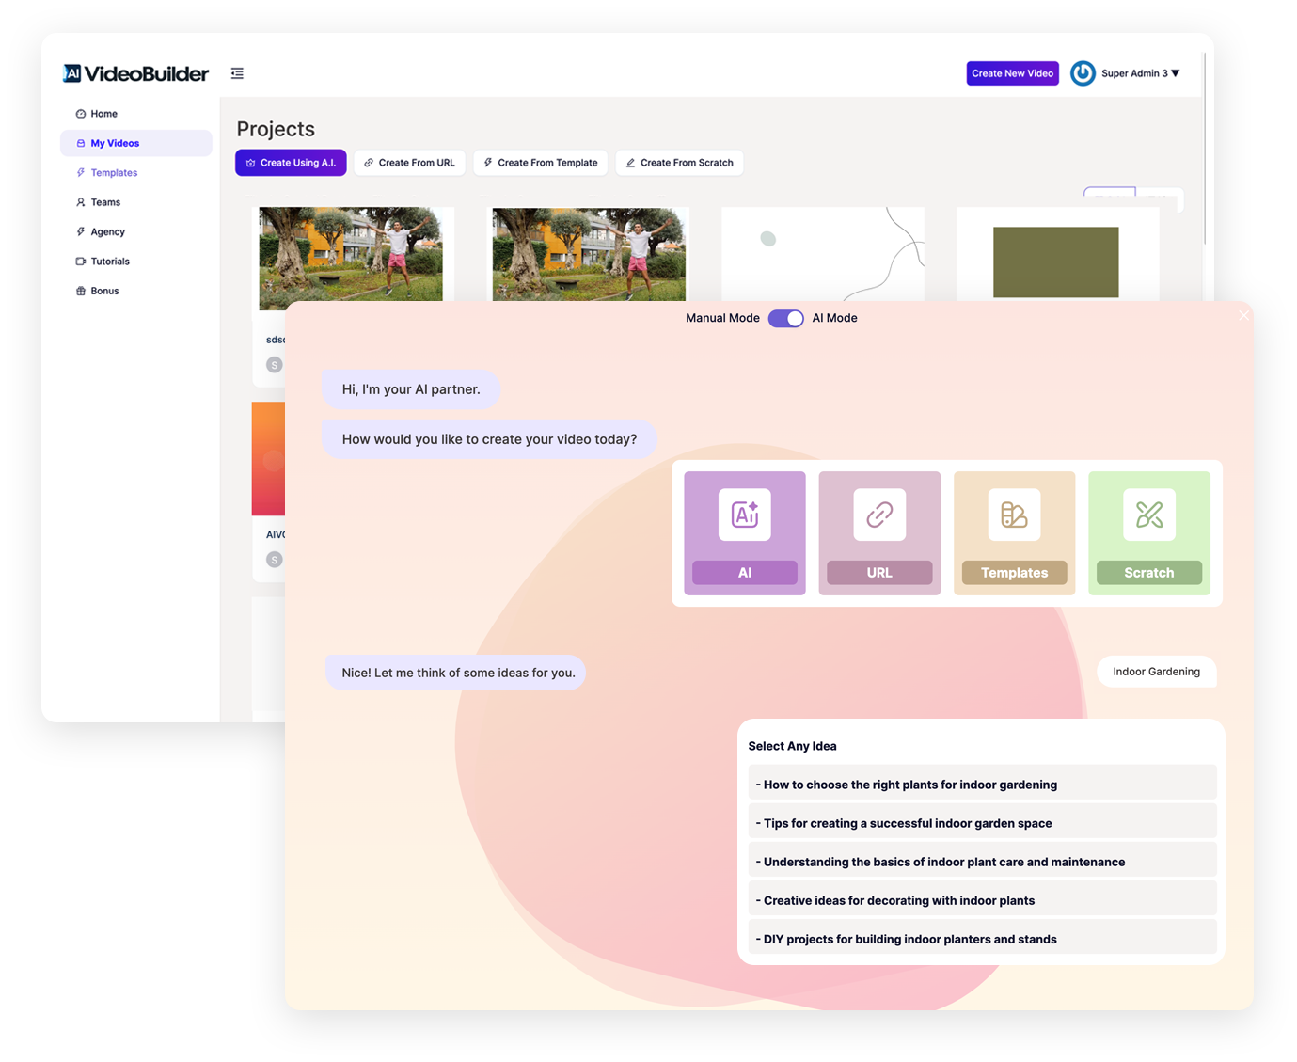
Task: Click the Create New Video button
Action: coord(1012,73)
